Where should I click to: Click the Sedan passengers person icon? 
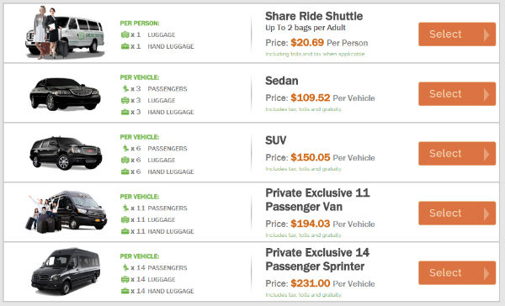click(x=125, y=88)
